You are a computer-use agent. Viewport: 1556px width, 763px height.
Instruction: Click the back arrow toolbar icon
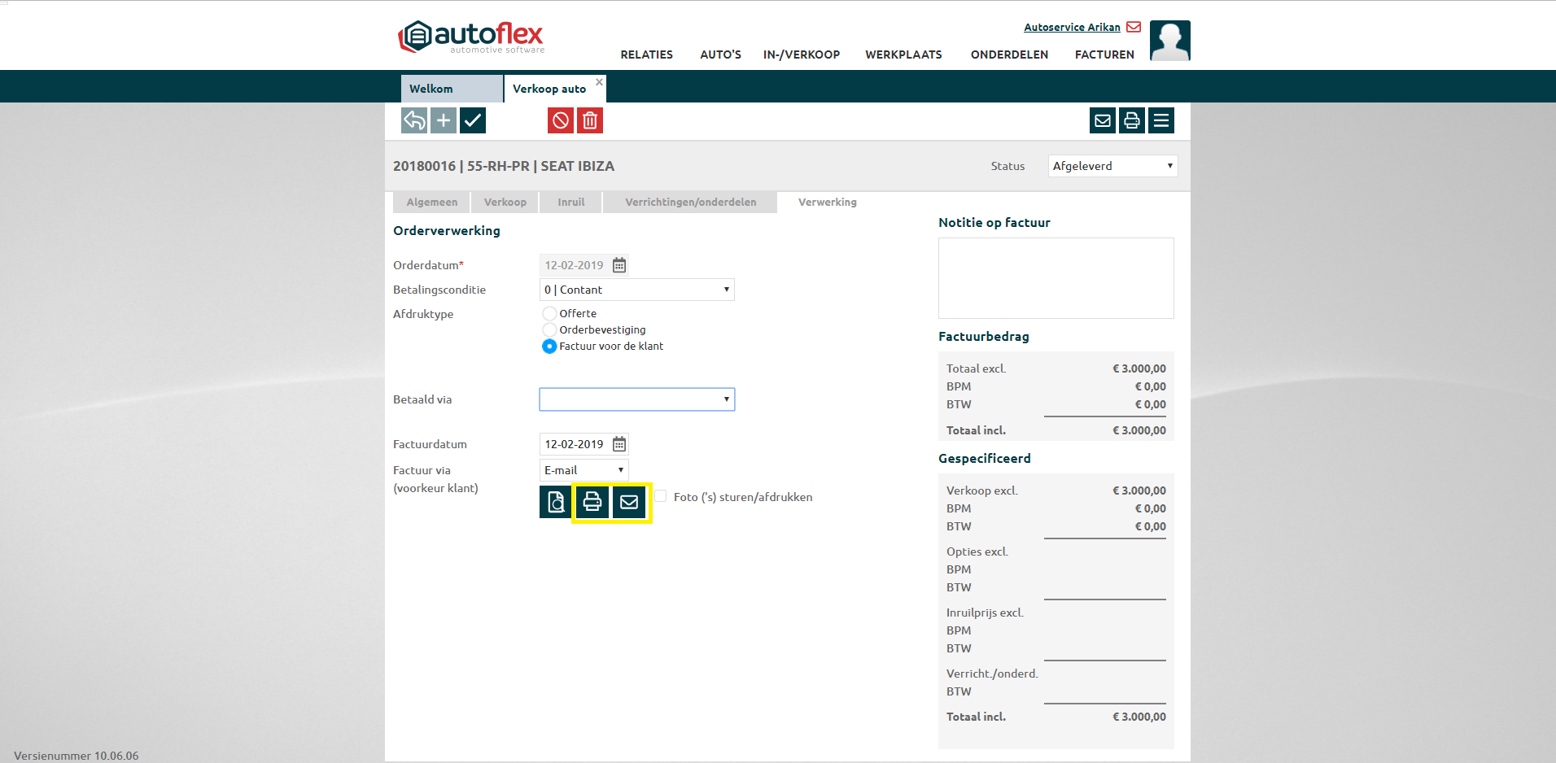point(414,121)
